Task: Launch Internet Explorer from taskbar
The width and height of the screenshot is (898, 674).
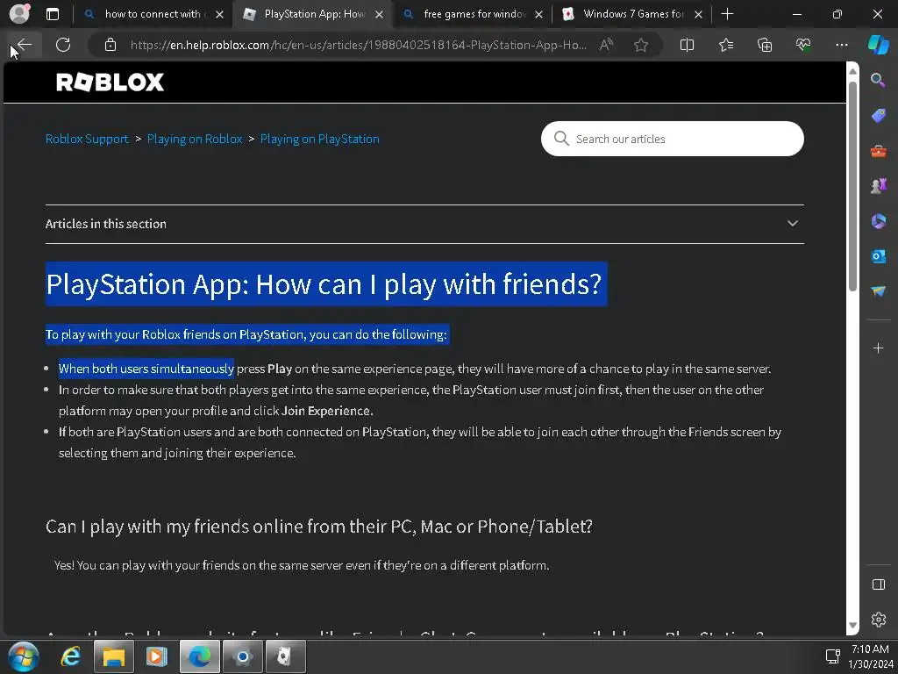Action: pos(70,656)
